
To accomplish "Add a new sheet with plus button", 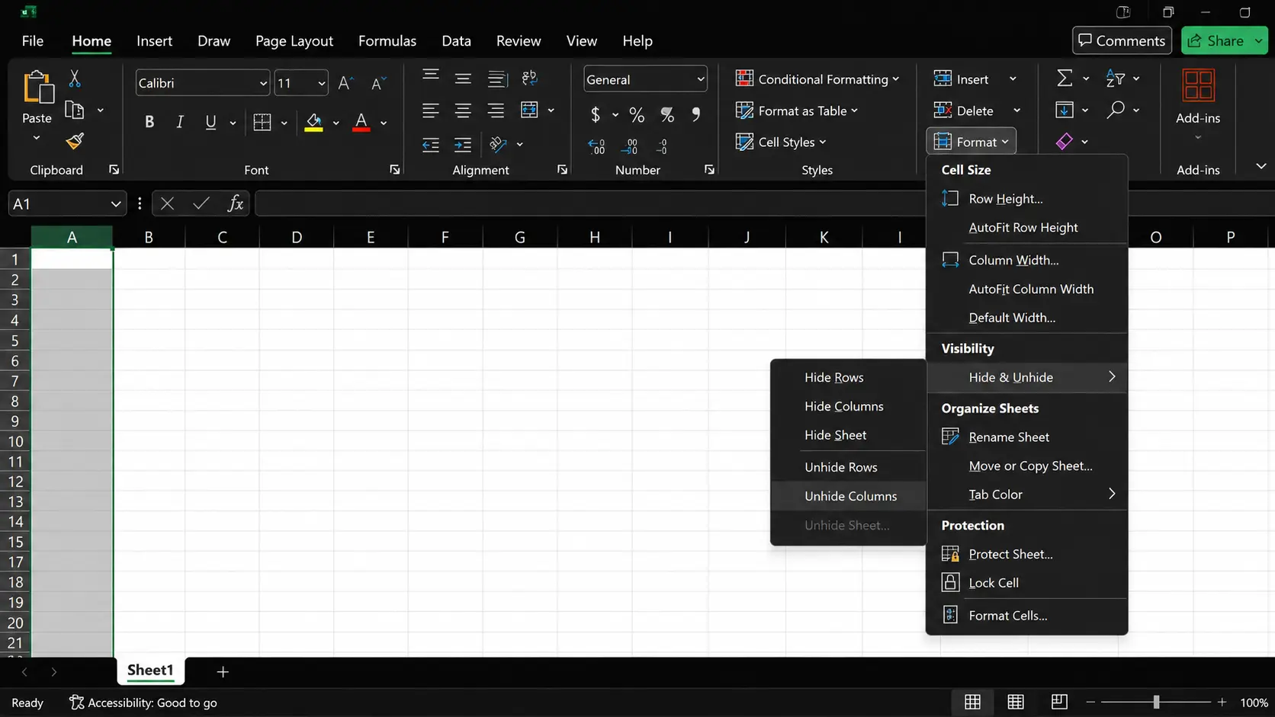I will 223,671.
